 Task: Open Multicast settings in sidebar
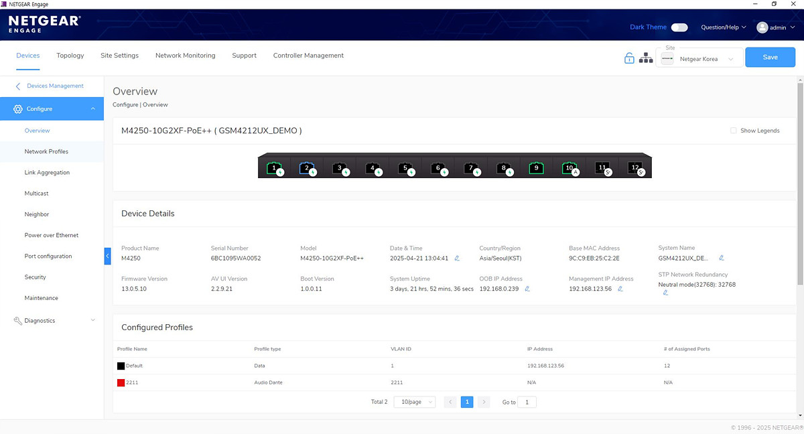[36, 194]
